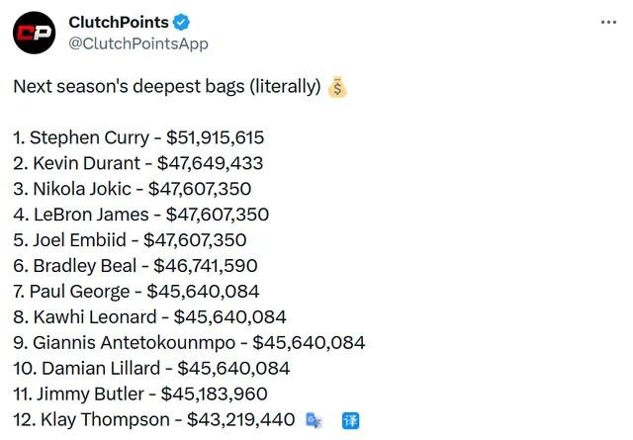
Task: Click the blue verified badge
Action: point(183,23)
